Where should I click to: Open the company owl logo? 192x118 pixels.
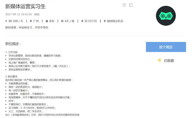(x=166, y=16)
